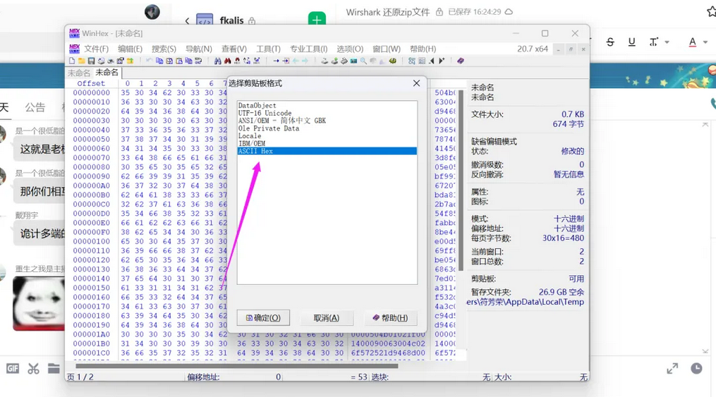Image resolution: width=716 pixels, height=397 pixels.
Task: Open the 帮助(H) menu
Action: pyautogui.click(x=423, y=49)
